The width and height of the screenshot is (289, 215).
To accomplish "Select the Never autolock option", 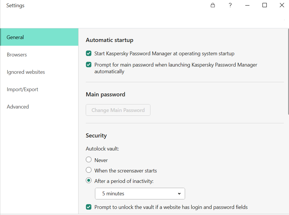I will (x=89, y=160).
